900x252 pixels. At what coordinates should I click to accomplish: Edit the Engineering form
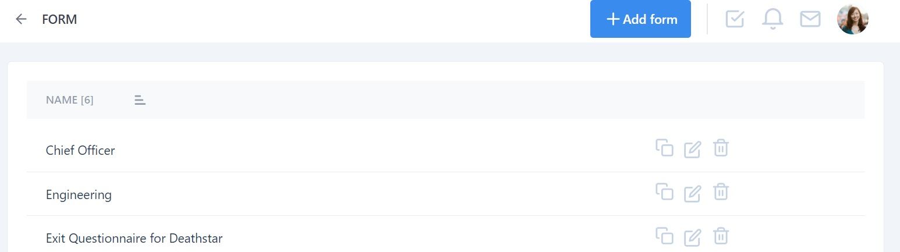692,193
